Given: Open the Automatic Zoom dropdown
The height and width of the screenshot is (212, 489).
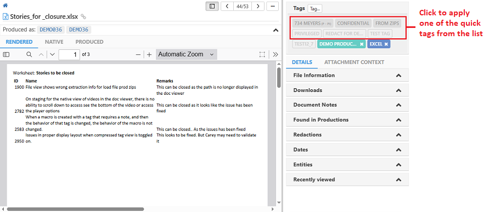Looking at the screenshot, I should point(187,54).
